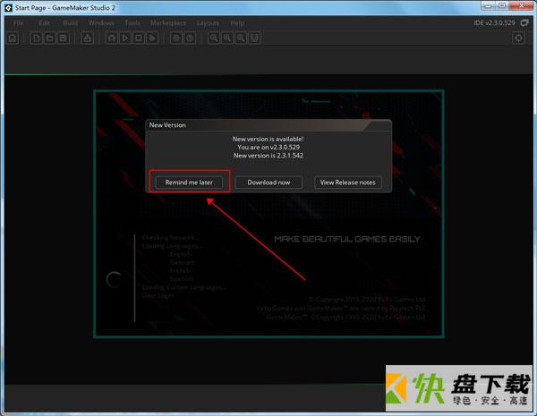The width and height of the screenshot is (537, 416).
Task: Open the File menu
Action: (19, 23)
